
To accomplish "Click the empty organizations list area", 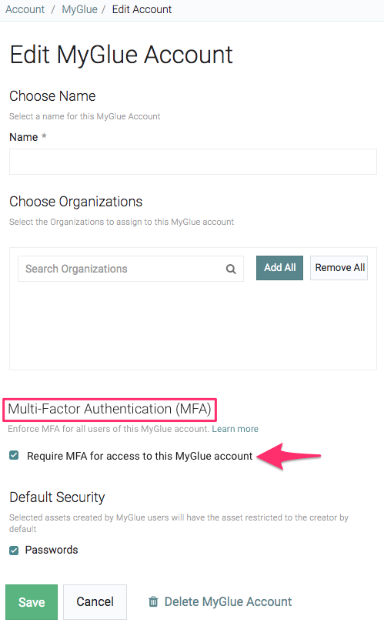I will (193, 326).
